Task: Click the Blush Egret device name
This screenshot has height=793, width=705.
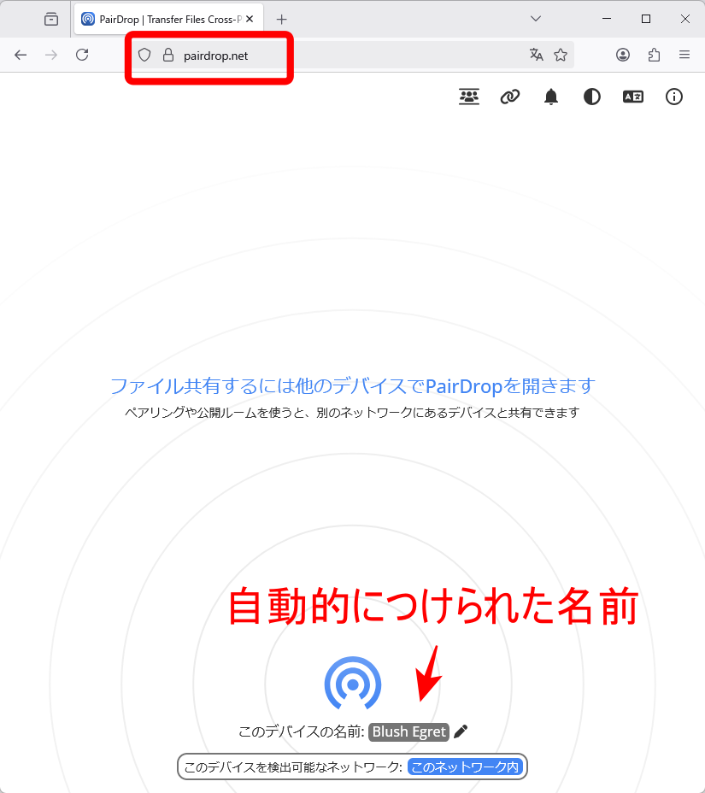Action: click(408, 731)
